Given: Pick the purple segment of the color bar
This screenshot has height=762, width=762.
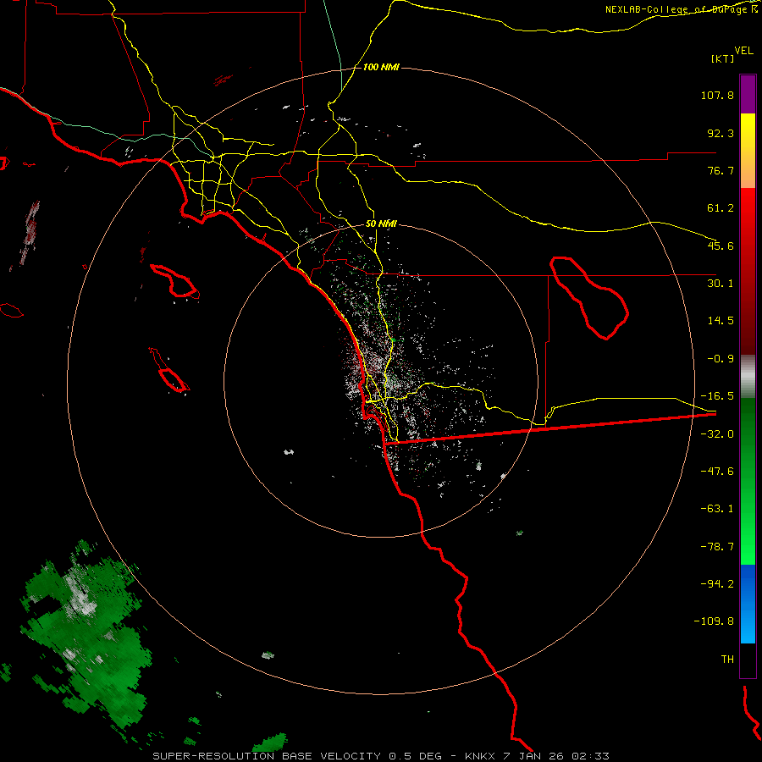Looking at the screenshot, I should [x=748, y=94].
